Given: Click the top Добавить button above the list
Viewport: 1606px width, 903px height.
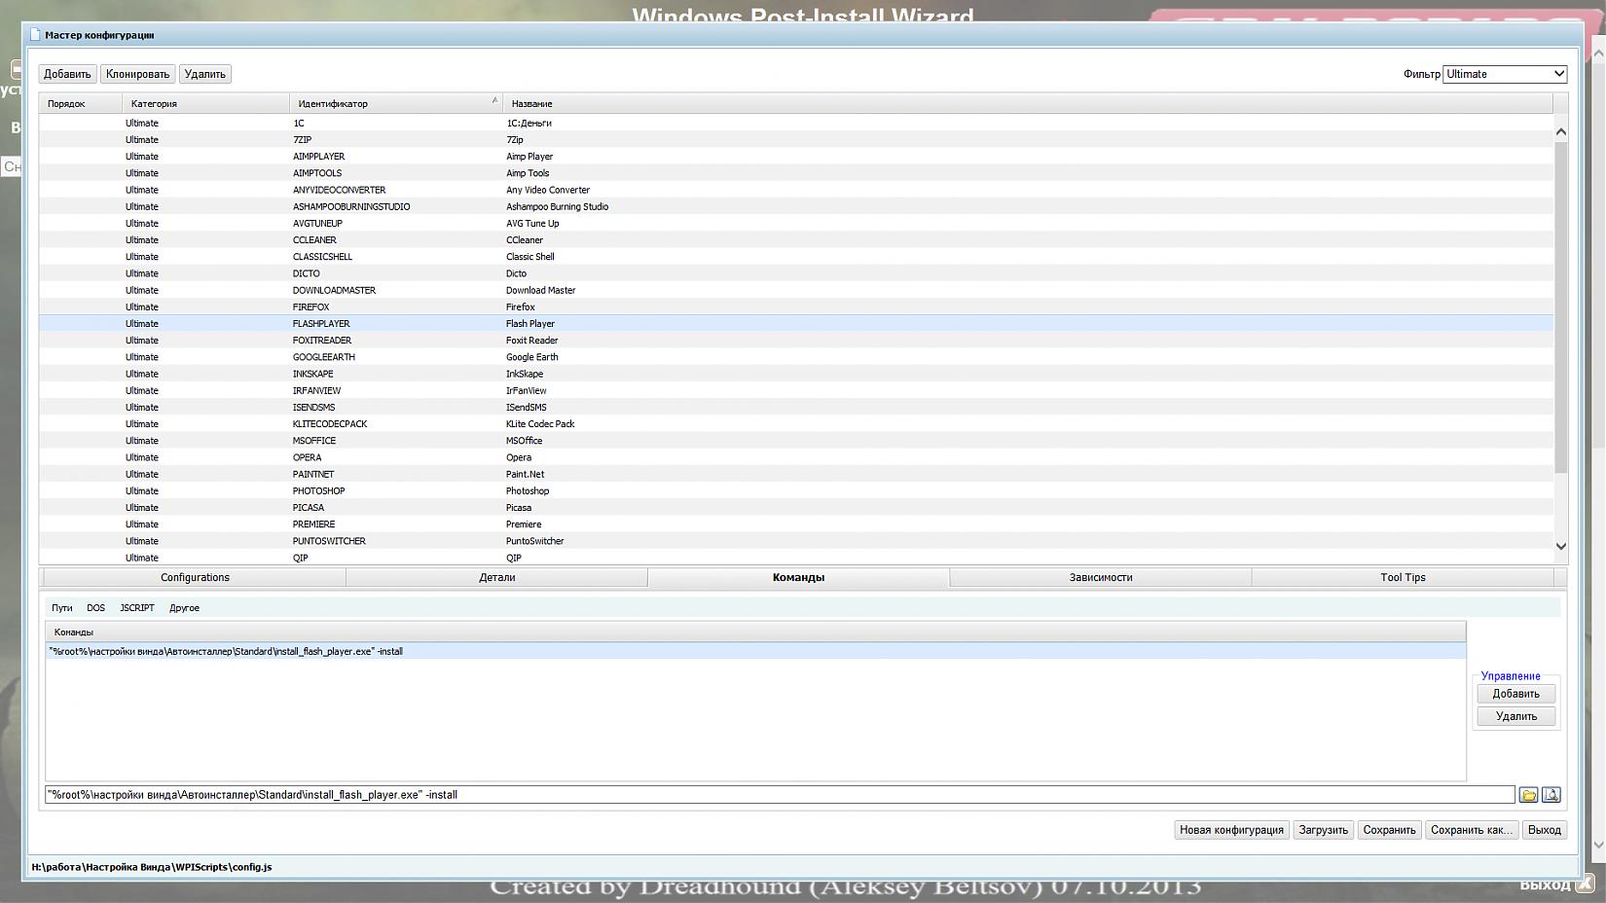Looking at the screenshot, I should (x=67, y=74).
